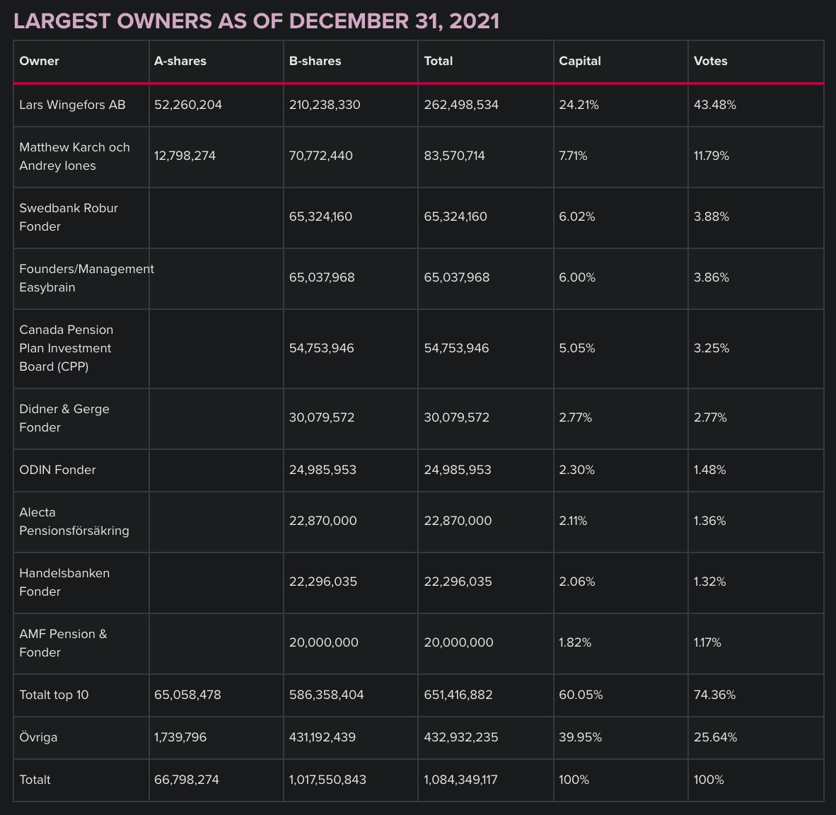Screen dimensions: 836x815
Task: Select the Handelsbanken Fonder owner cell
Action: pos(64,582)
